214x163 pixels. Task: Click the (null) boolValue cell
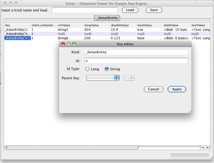pyautogui.click(x=150, y=34)
